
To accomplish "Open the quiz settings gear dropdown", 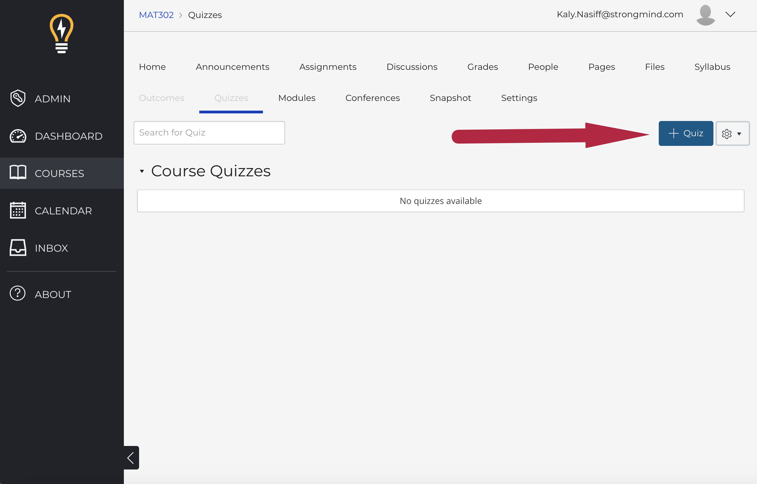I will tap(732, 133).
